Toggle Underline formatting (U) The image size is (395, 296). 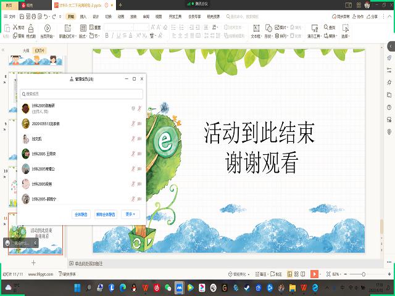118,36
